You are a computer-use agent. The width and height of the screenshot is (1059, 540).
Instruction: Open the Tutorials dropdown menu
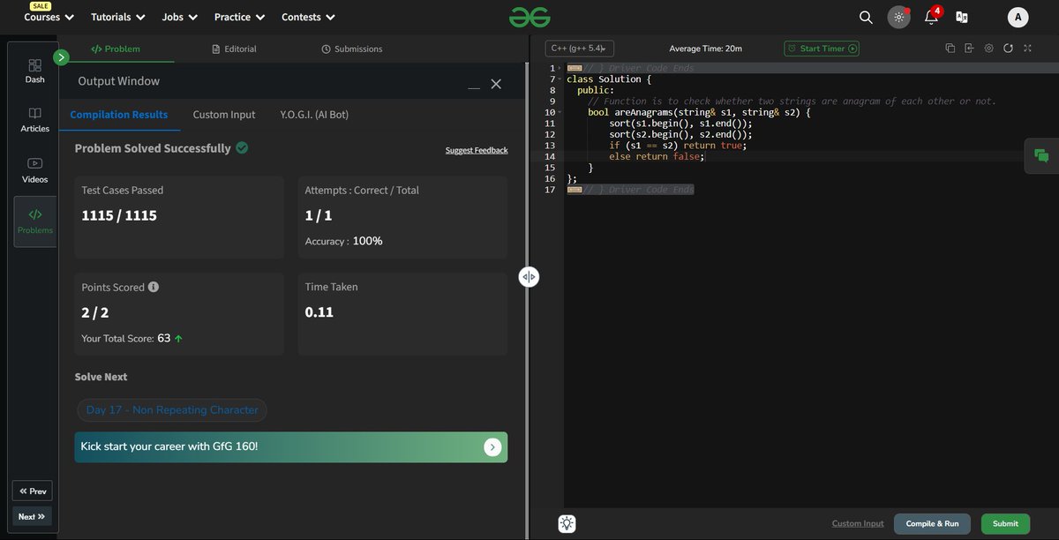[117, 17]
